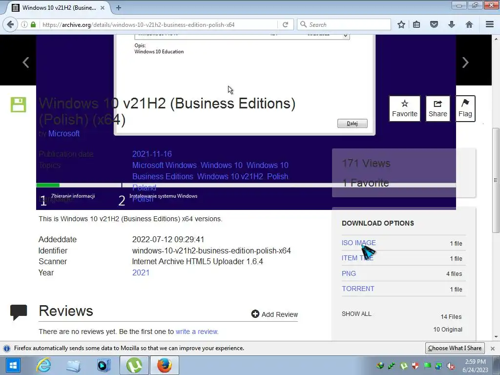Open the uTorrent system tray icon
Screen dimensions: 500x375
[404, 366]
